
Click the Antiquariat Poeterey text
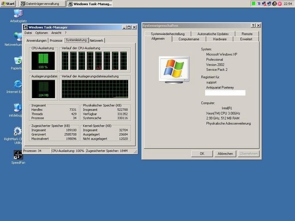[220, 87]
